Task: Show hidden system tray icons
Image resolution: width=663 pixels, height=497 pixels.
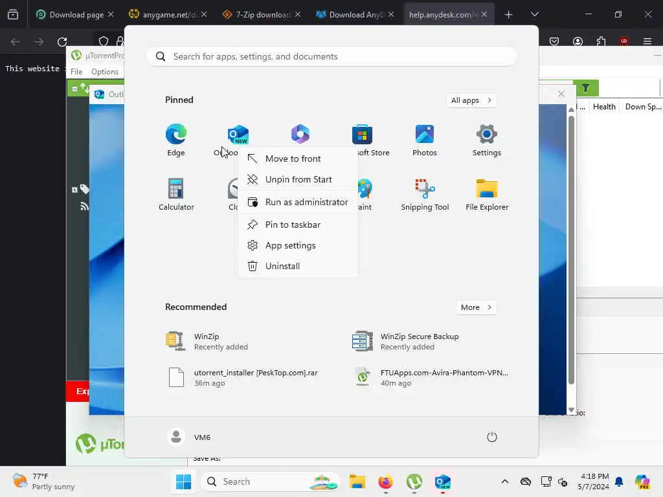Action: (x=504, y=481)
